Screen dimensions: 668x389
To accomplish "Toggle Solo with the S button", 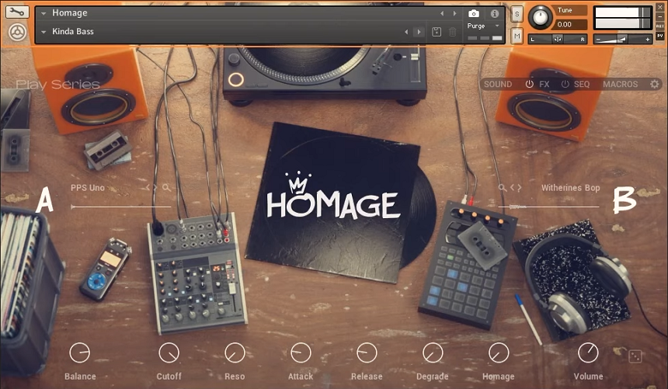I will (x=517, y=14).
